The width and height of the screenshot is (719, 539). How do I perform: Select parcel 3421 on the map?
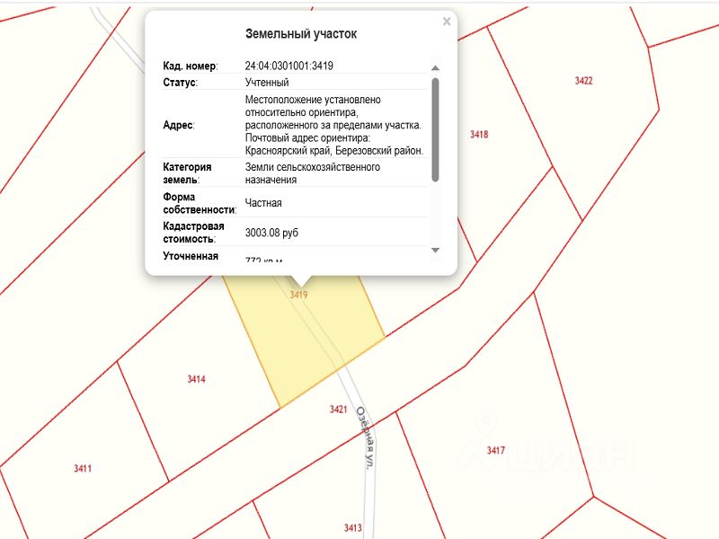[339, 410]
